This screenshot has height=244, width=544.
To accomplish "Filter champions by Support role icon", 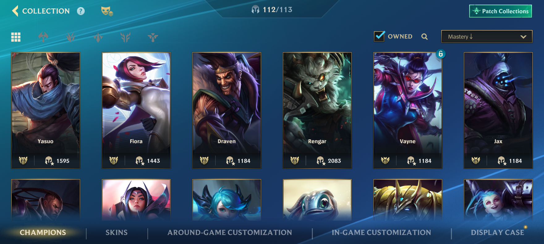I will (x=153, y=37).
